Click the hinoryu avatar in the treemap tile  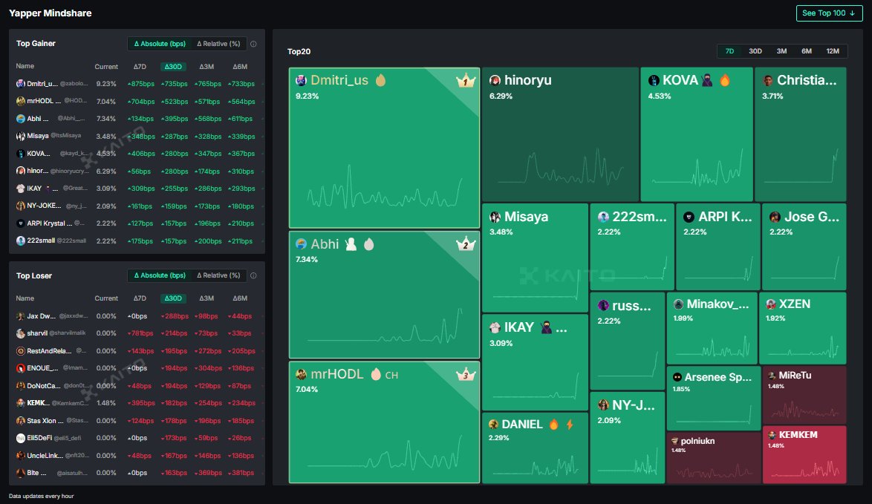[495, 80]
